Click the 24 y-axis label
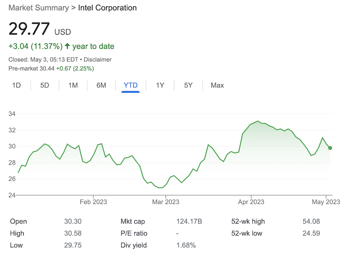This screenshot has height=259, width=346. point(12,195)
